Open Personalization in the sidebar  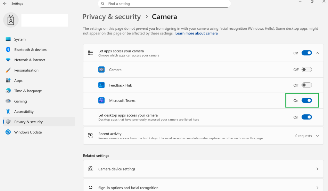pos(26,70)
